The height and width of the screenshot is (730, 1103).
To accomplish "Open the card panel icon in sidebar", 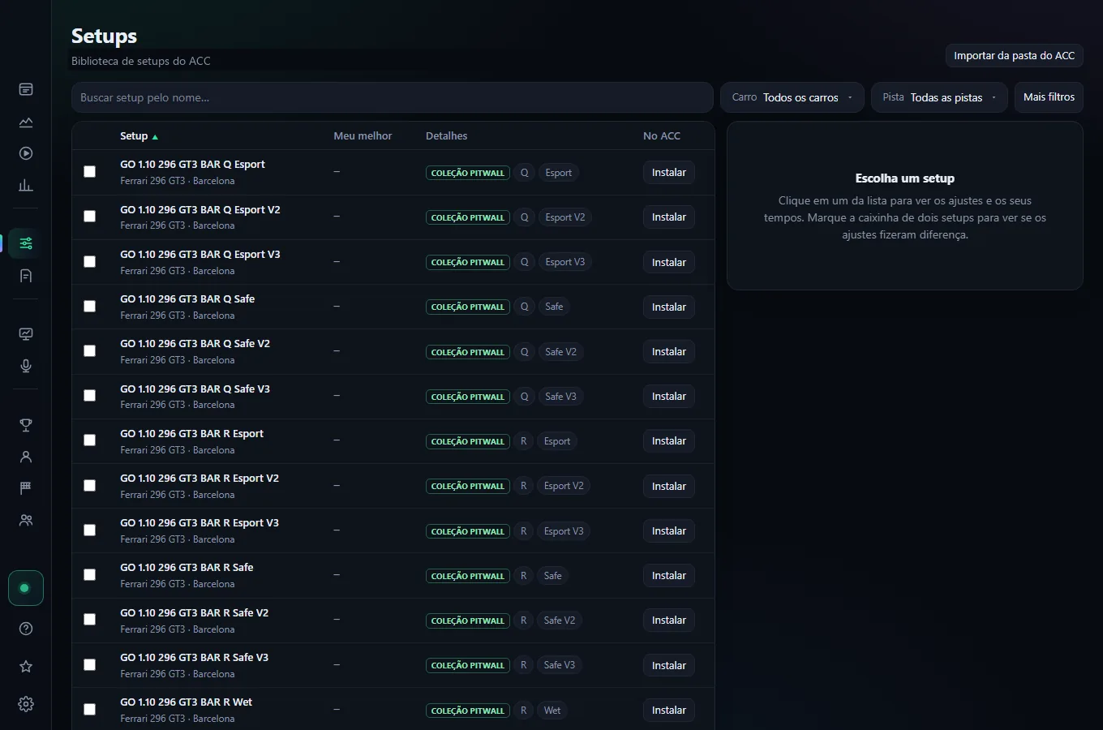I will [26, 89].
